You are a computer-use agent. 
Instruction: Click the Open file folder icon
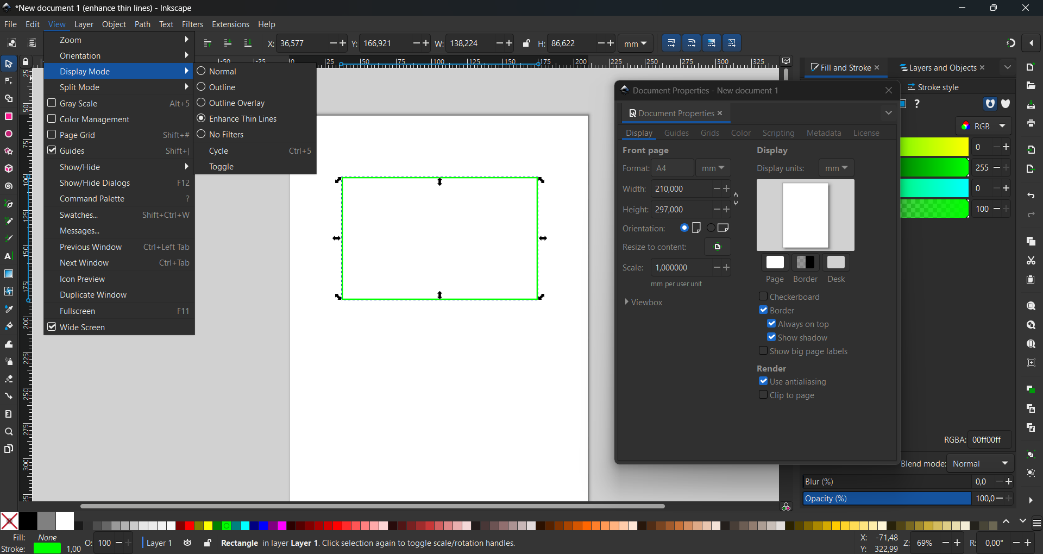(1031, 86)
